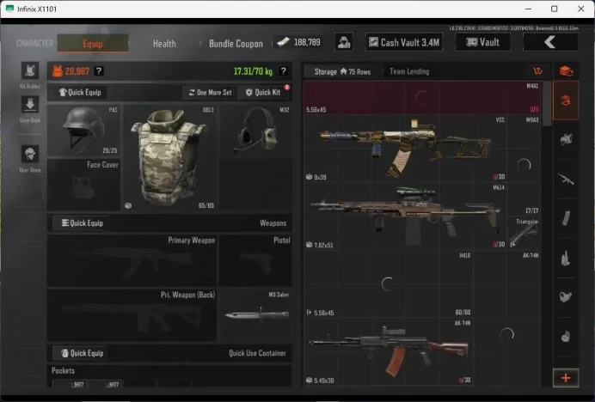
Task: Click the back arrow button
Action: (550, 42)
